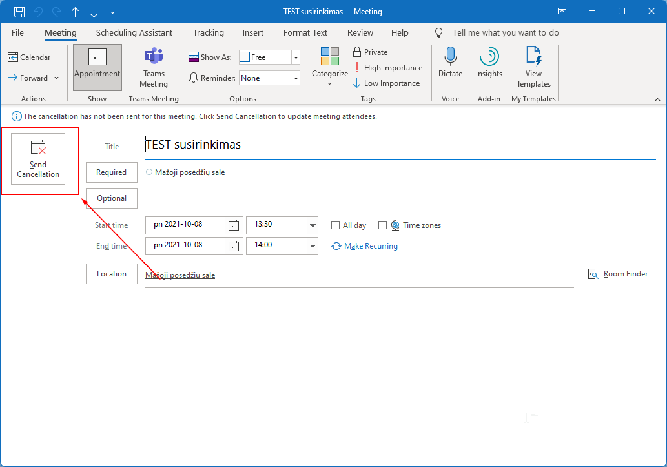Click the Send Cancellation button
Image resolution: width=667 pixels, height=467 pixels.
point(38,159)
